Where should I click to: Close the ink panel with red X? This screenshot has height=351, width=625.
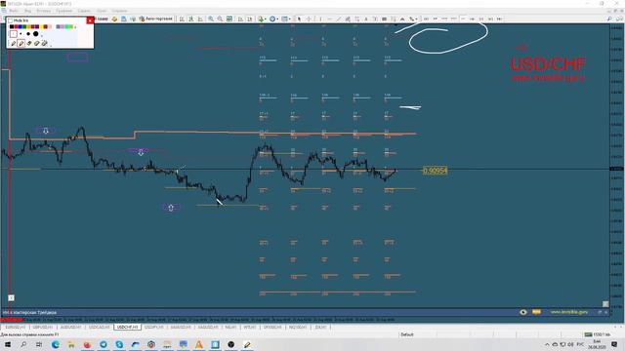90,20
